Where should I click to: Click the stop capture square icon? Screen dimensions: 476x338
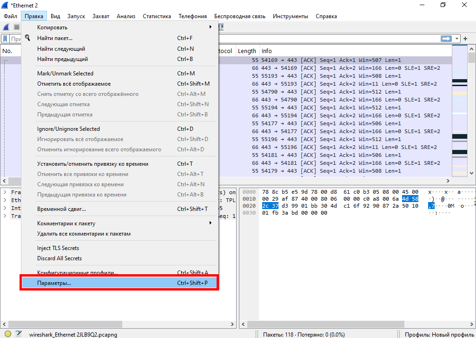click(x=17, y=27)
